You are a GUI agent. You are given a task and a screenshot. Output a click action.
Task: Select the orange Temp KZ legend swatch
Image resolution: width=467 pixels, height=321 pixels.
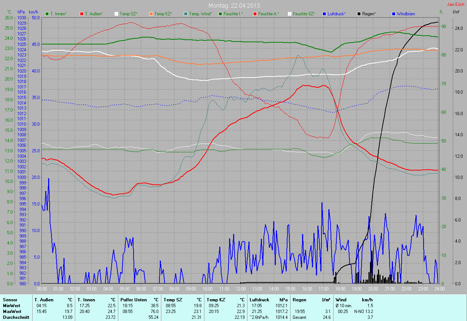point(151,14)
